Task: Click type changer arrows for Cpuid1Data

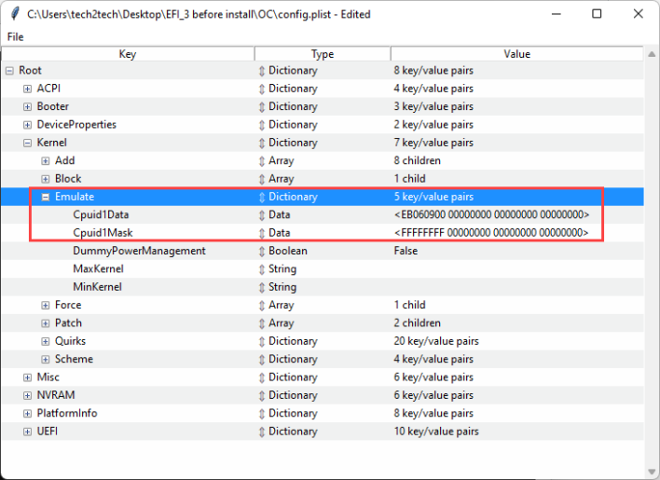Action: point(262,215)
